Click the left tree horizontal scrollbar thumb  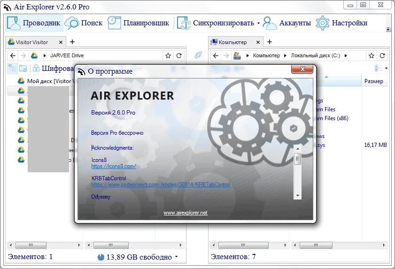[x=31, y=245]
